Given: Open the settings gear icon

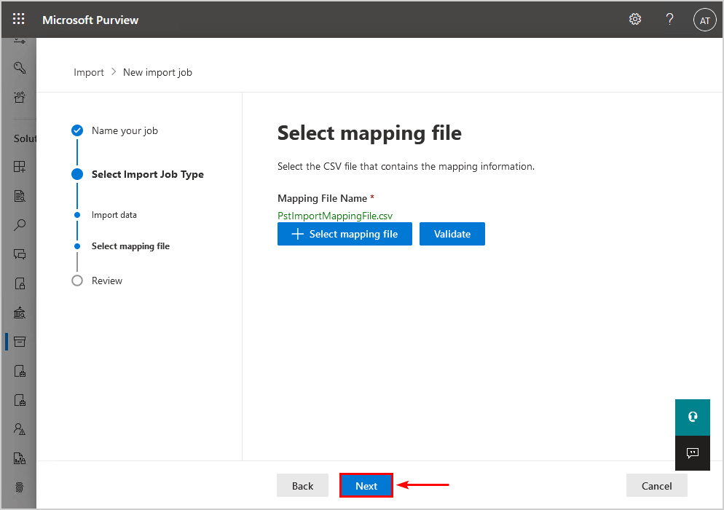Looking at the screenshot, I should tap(635, 20).
